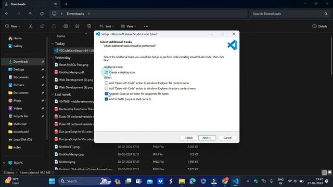The width and height of the screenshot is (333, 187).
Task: Collapse the Yesterday group
Action: pyautogui.click(x=53, y=58)
